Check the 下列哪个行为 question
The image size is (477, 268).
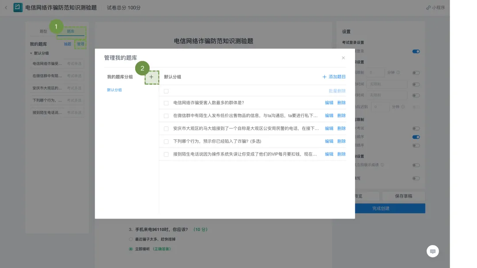(x=166, y=141)
